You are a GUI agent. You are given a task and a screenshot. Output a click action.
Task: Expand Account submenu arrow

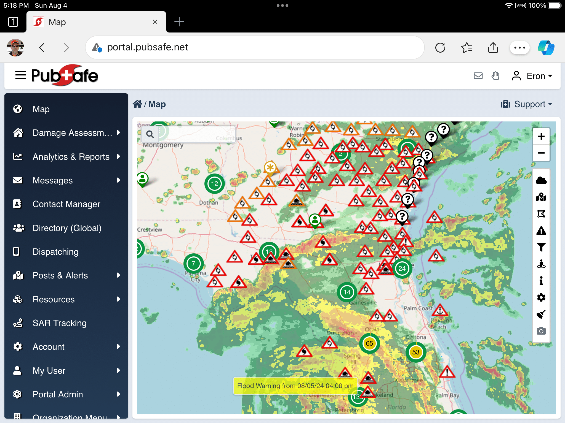coord(119,346)
